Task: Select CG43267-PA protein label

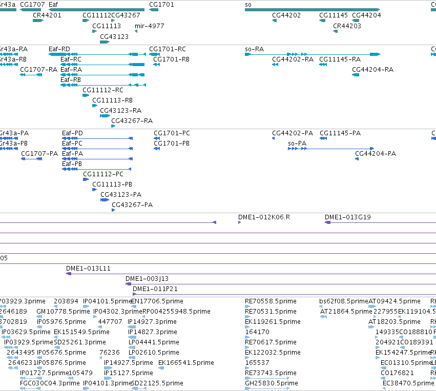Action: click(132, 205)
